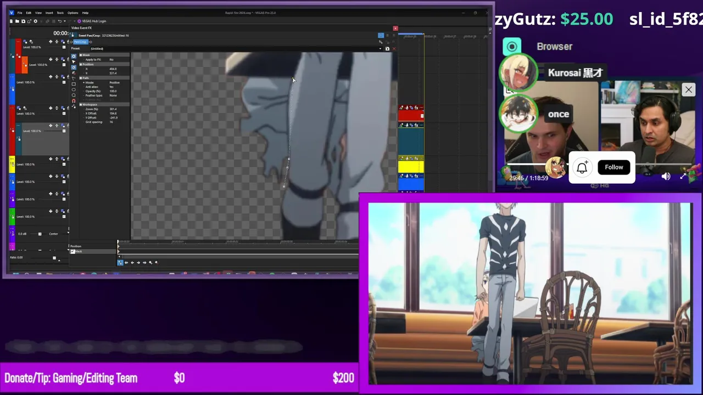Click the yellow track's Level slider handle
The height and width of the screenshot is (395, 703).
64,164
